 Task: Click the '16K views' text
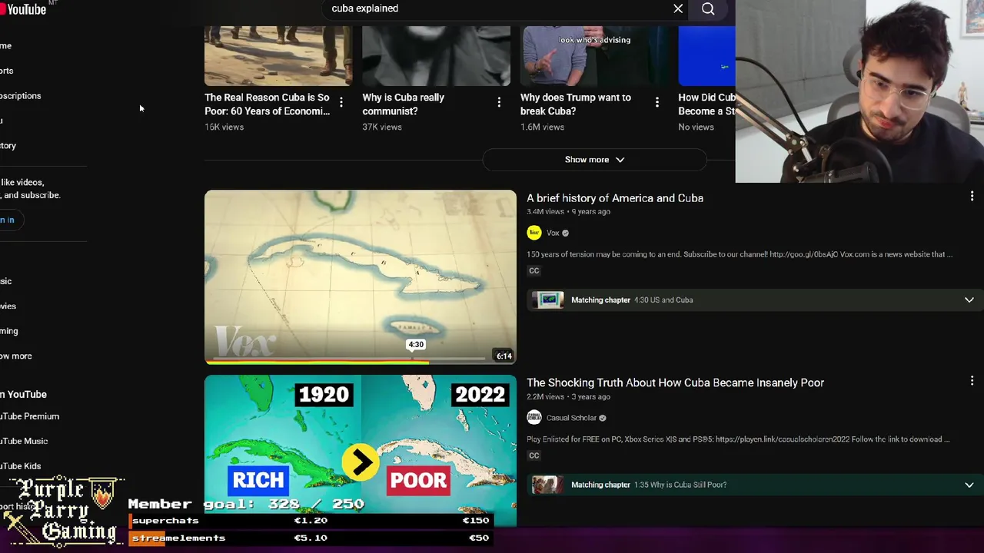(224, 127)
